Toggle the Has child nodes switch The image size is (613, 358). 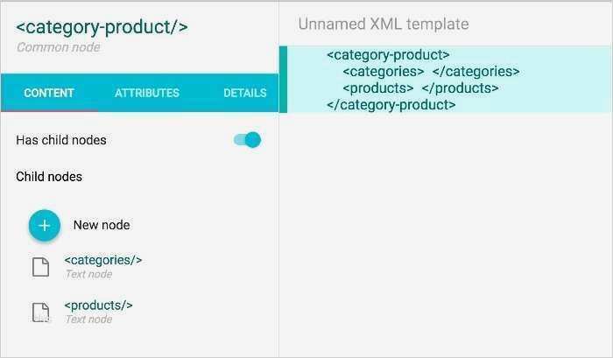[x=248, y=140]
